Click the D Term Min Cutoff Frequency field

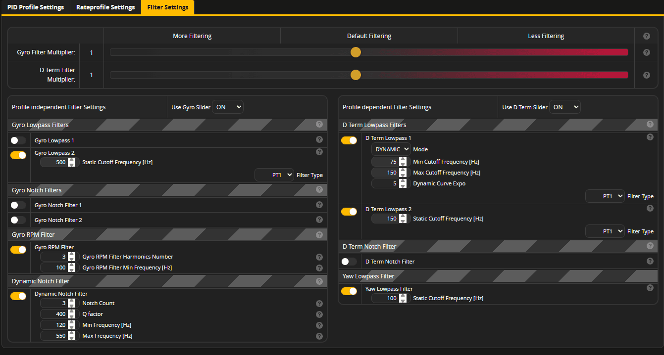[391, 162]
